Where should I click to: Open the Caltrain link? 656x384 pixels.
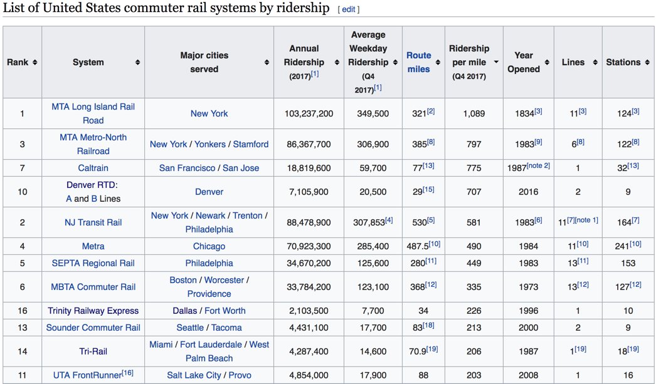click(93, 168)
